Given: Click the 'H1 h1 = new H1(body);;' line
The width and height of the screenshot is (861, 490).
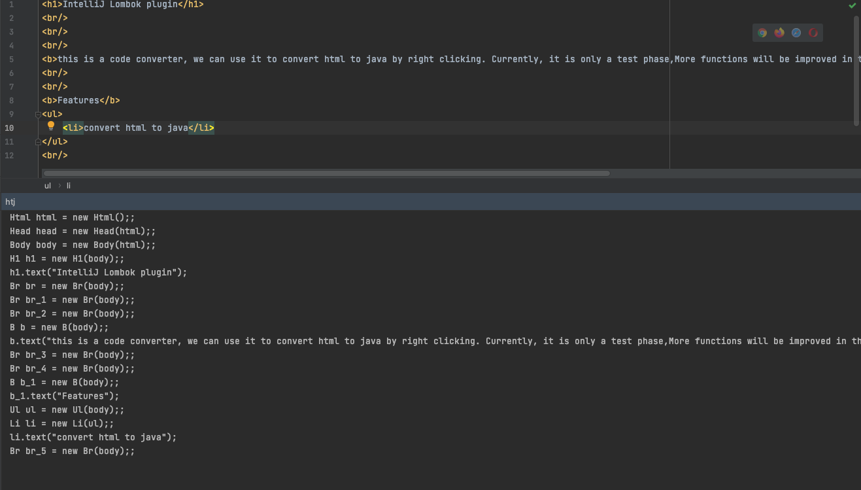Looking at the screenshot, I should 67,259.
